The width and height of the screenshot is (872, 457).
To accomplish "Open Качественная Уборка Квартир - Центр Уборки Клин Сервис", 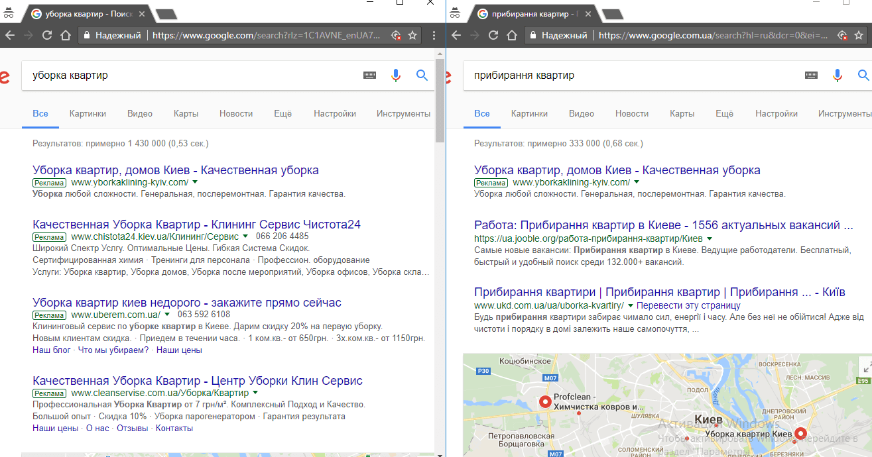I will pyautogui.click(x=198, y=381).
